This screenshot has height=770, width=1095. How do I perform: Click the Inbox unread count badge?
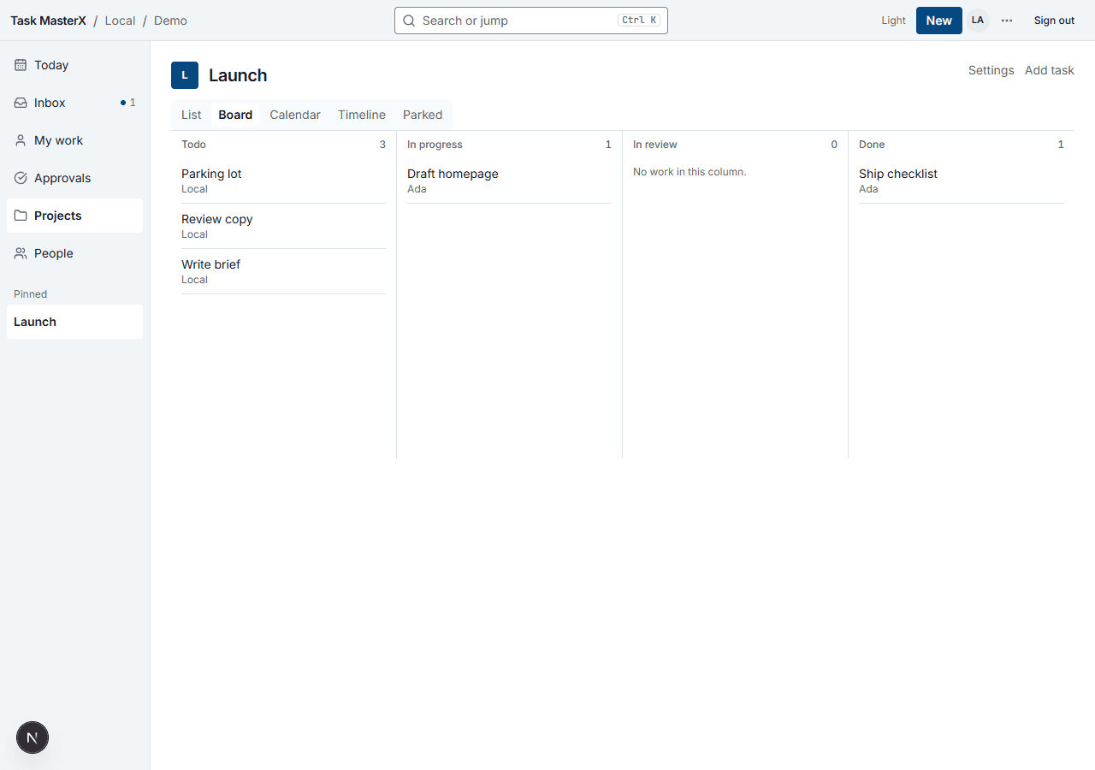click(x=128, y=103)
